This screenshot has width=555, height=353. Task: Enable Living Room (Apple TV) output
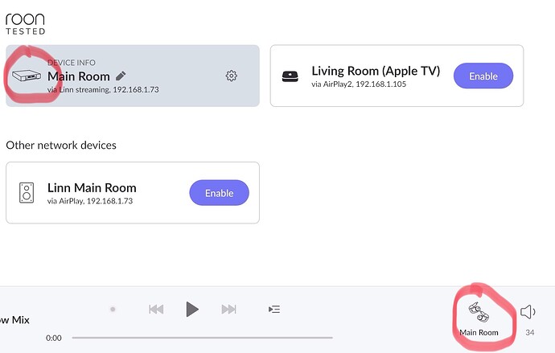[x=483, y=76]
